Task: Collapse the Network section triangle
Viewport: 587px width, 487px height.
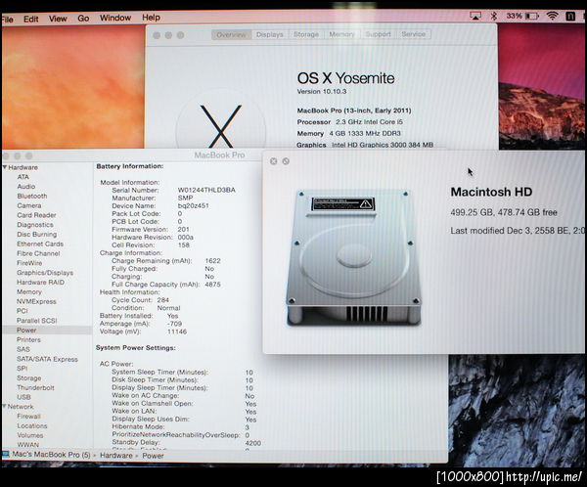Action: pos(4,406)
